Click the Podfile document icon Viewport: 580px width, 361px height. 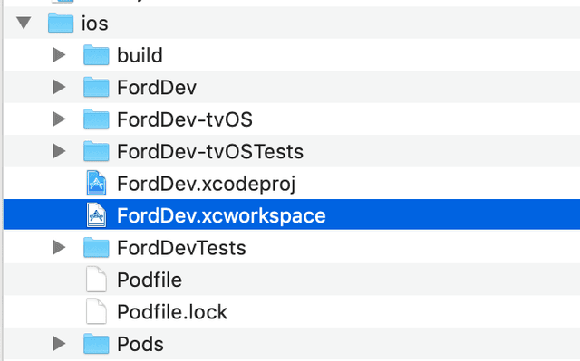96,280
